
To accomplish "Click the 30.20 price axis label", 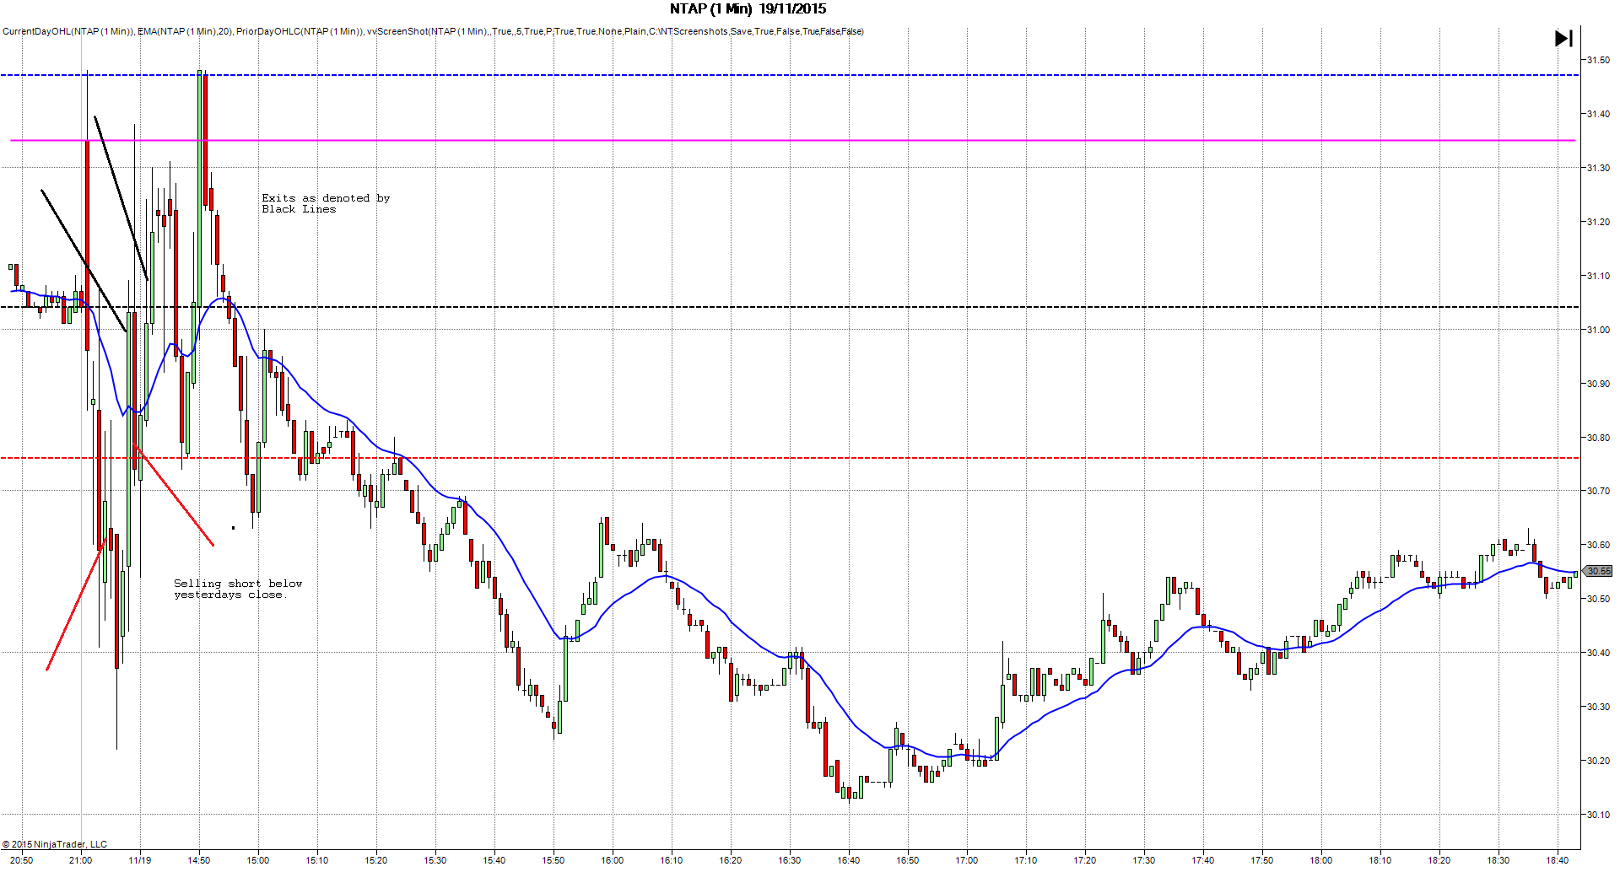I will click(1598, 761).
